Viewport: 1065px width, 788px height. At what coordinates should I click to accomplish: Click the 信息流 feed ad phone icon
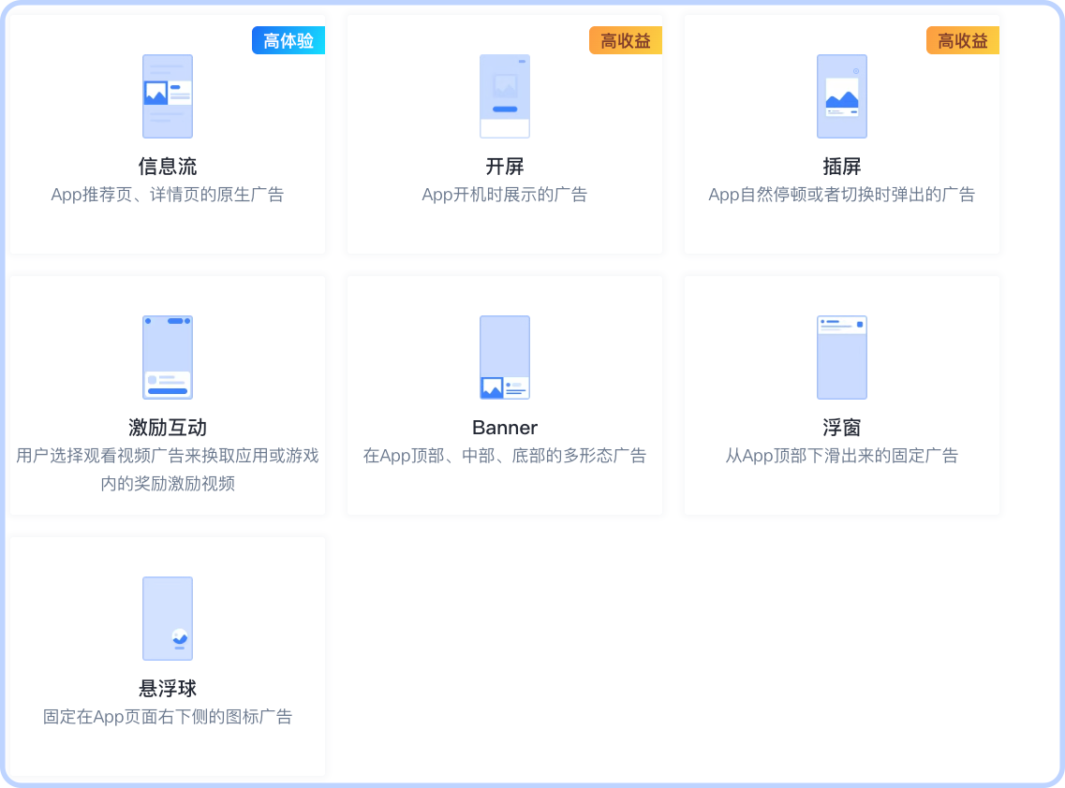(x=168, y=96)
